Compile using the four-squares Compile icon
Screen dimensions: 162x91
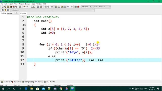(x=56, y=7)
